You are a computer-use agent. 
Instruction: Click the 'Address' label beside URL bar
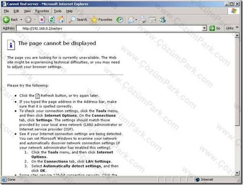[x=8, y=28]
